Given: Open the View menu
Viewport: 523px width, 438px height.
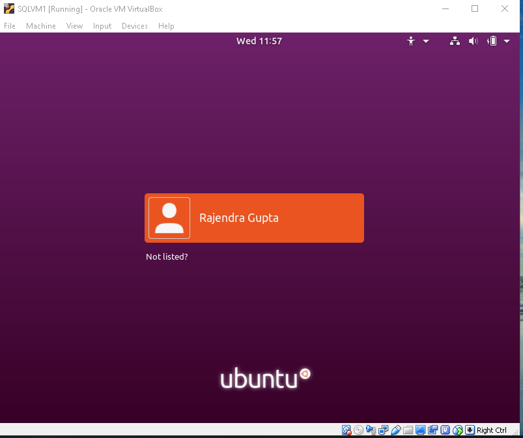Looking at the screenshot, I should [x=74, y=26].
